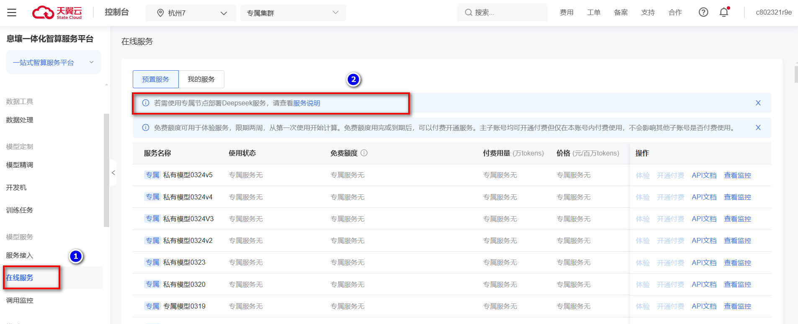Open API文档 for 私有模型0324v4

point(704,197)
